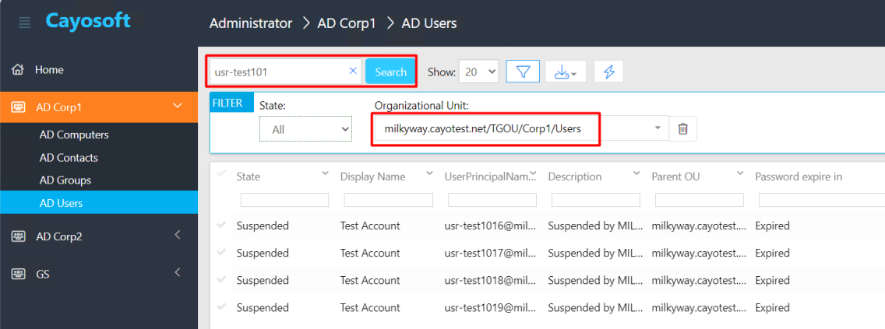885x329 pixels.
Task: Open the Parent OU column menu chevron
Action: click(741, 173)
